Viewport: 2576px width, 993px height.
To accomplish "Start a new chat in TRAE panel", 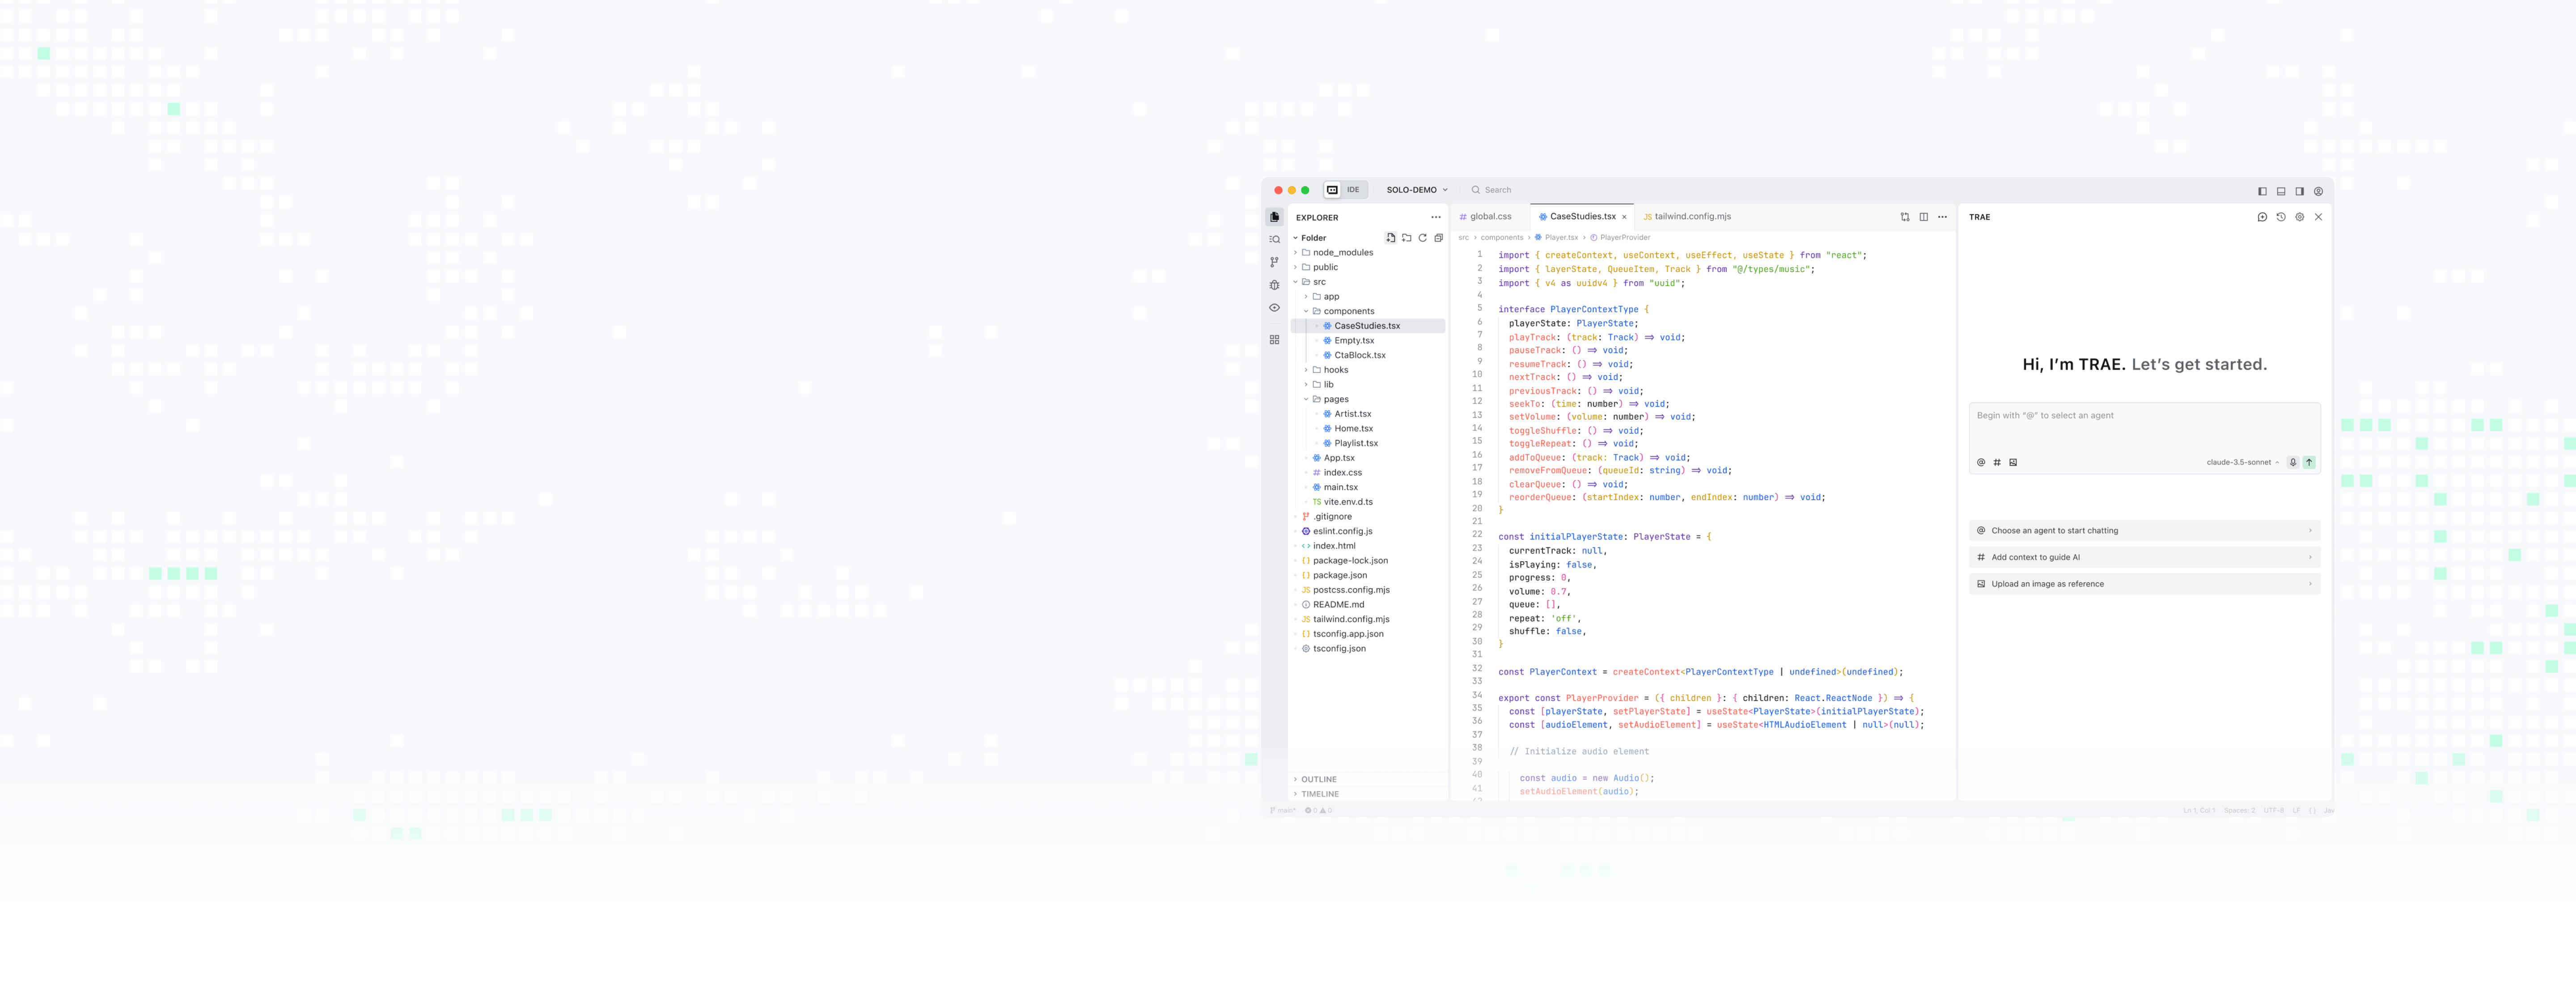I will pos(2262,217).
